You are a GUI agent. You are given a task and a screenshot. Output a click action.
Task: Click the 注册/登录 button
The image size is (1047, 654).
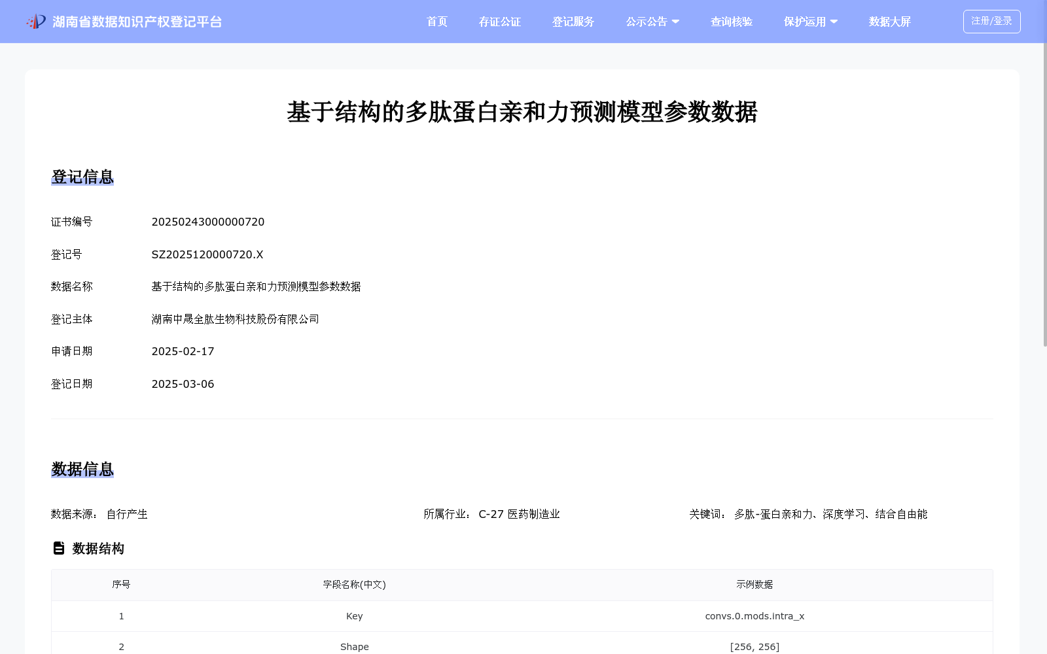coord(991,22)
